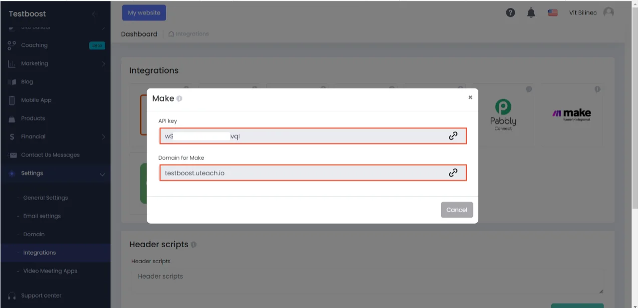The width and height of the screenshot is (639, 308).
Task: Click the info icon beside Header scripts
Action: pyautogui.click(x=194, y=245)
